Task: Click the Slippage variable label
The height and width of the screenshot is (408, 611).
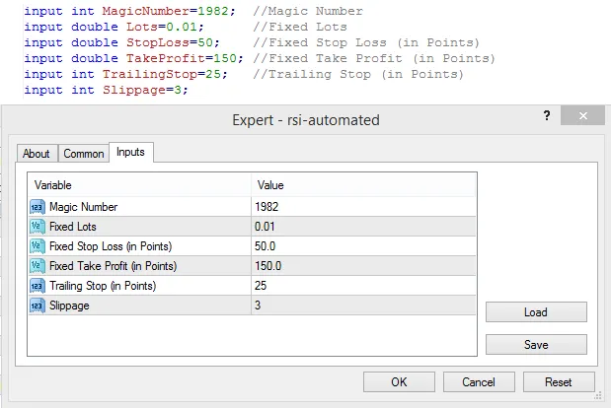Action: coord(69,306)
